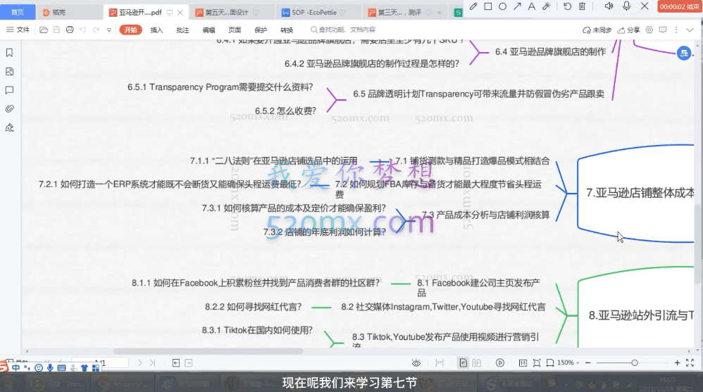Open the vertical dots more menu
This screenshot has width=703, height=392.
pos(676,30)
